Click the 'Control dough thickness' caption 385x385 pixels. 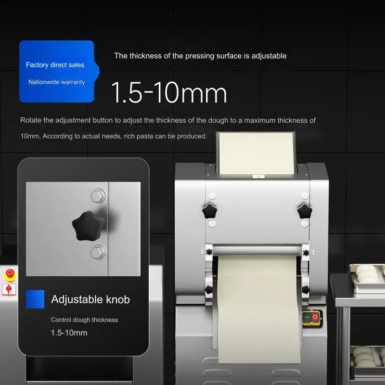85,320
